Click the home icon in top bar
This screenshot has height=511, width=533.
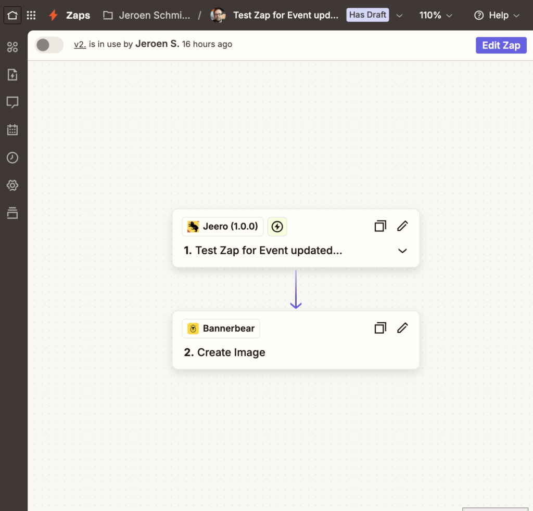coord(12,15)
